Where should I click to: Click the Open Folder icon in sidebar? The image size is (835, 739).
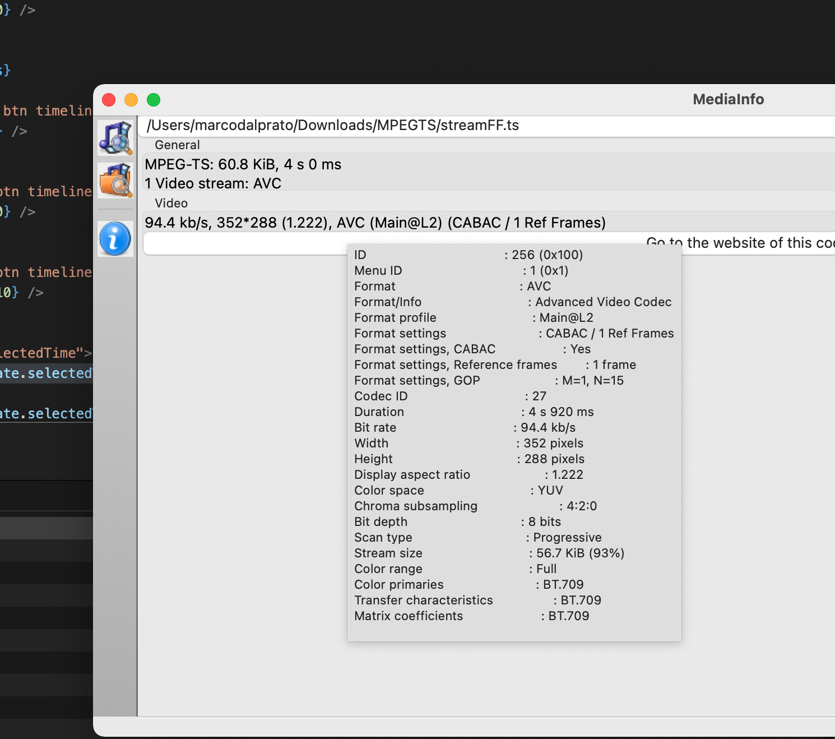pos(115,181)
